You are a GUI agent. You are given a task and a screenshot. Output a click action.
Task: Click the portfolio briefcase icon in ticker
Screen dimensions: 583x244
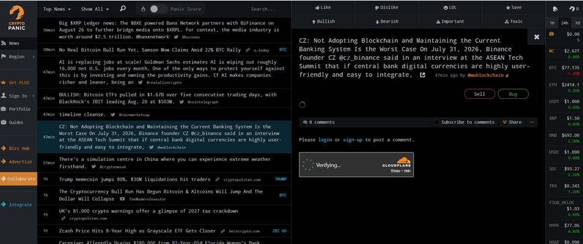[551, 34]
